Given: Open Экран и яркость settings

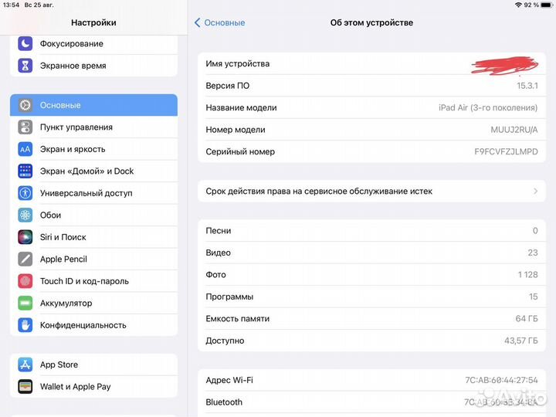Looking at the screenshot, I should (93, 149).
